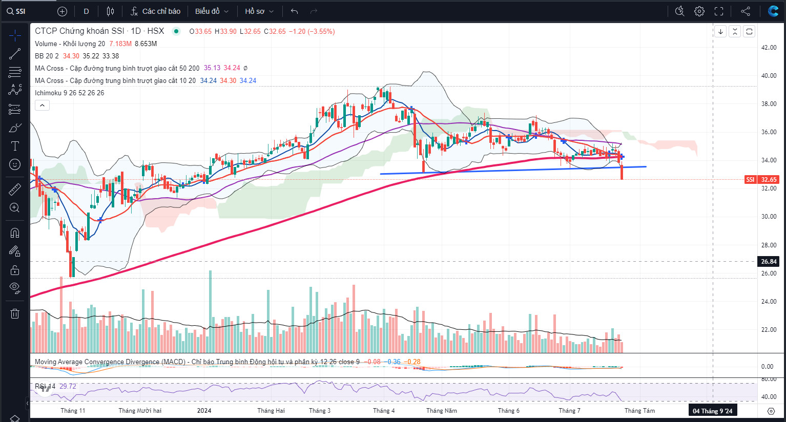Maximize the main chart pane

[x=749, y=31]
